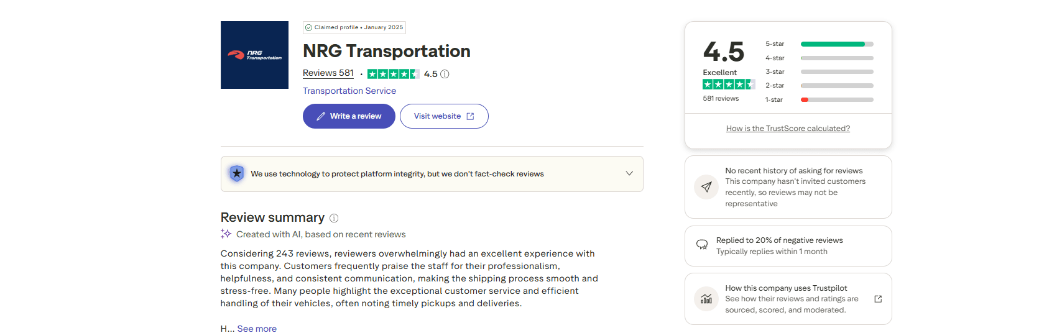Filter reviews by 1-star bar
Viewport: 1039px width, 333px height.
(x=837, y=99)
